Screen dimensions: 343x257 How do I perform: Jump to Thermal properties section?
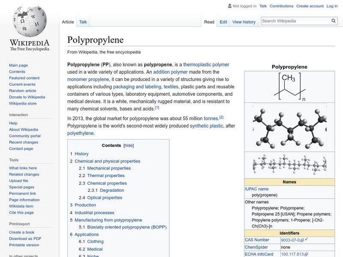pos(106,176)
